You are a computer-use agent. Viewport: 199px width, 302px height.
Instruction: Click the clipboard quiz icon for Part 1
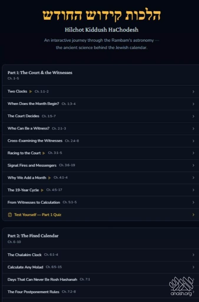[x=10, y=215]
